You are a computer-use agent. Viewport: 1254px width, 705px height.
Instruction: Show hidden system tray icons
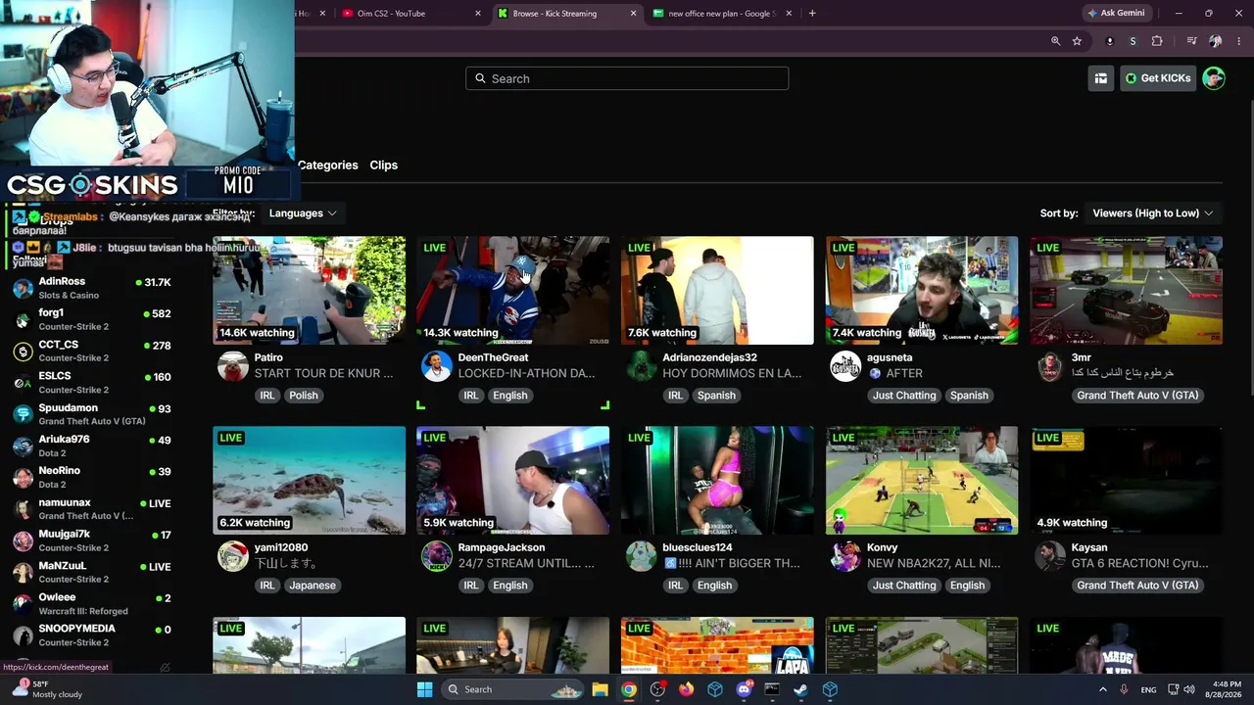click(1102, 689)
